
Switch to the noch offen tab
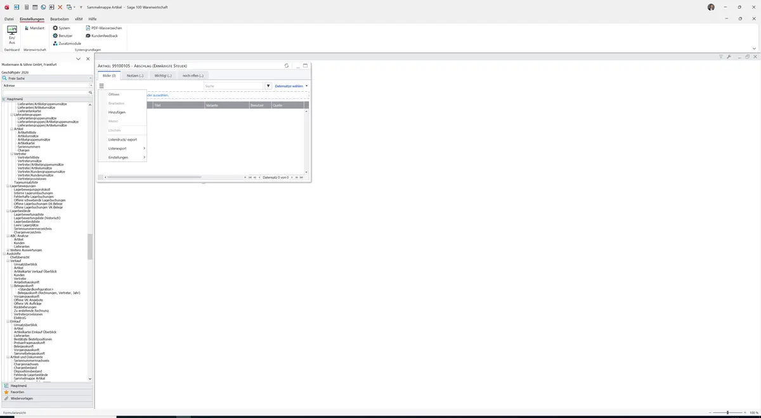pyautogui.click(x=192, y=75)
